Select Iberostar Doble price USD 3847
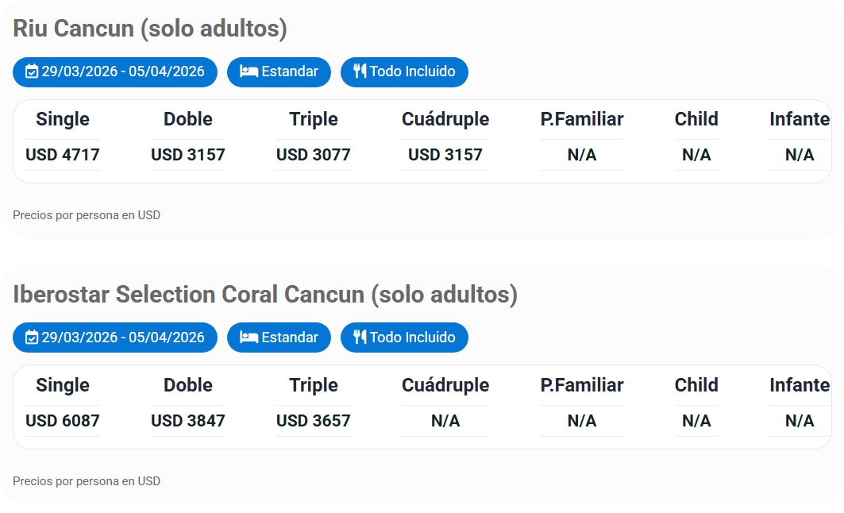The height and width of the screenshot is (513, 844). (x=188, y=421)
